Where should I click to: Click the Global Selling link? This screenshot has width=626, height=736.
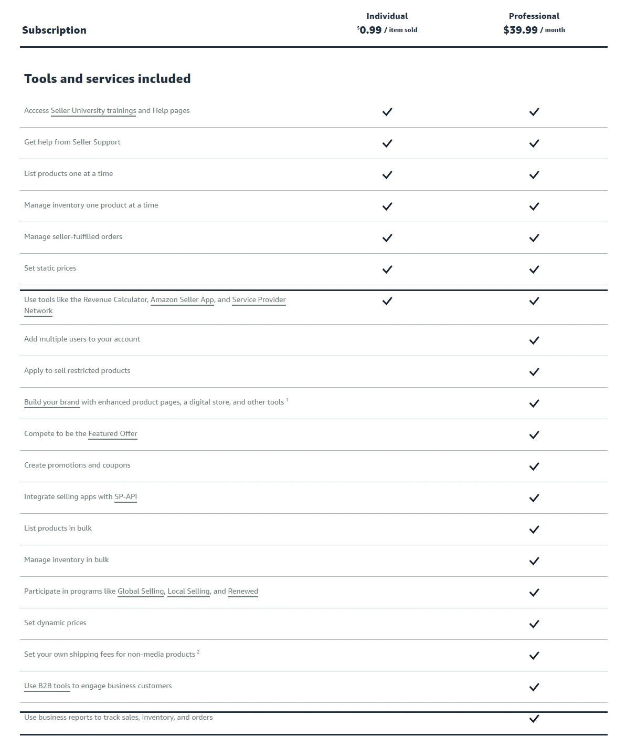[141, 592]
